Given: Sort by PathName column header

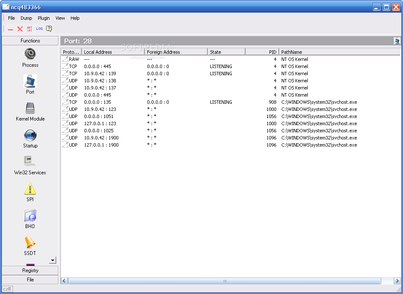Looking at the screenshot, I should [x=340, y=52].
